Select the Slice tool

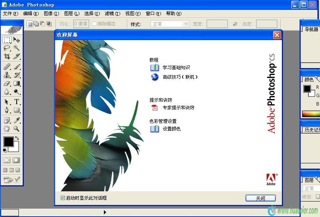coord(17,56)
